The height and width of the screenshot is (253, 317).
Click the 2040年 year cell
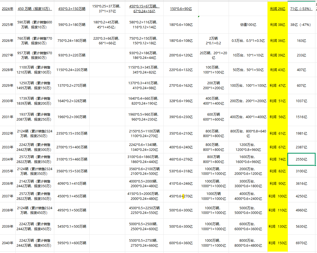coord(8,243)
